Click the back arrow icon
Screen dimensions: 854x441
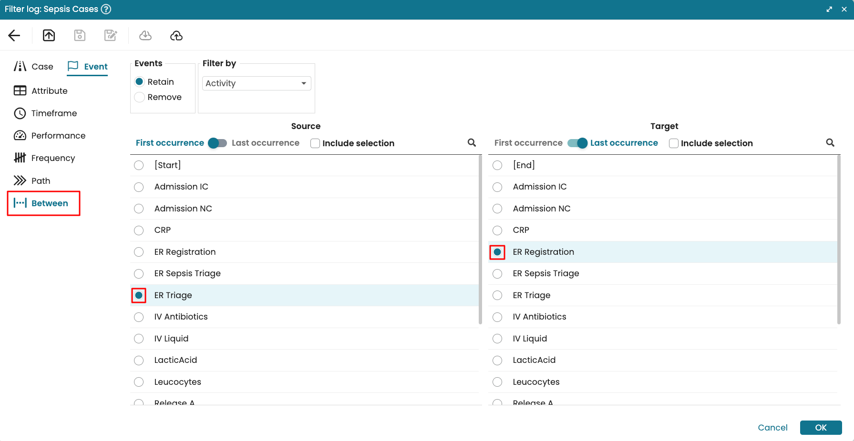click(14, 36)
